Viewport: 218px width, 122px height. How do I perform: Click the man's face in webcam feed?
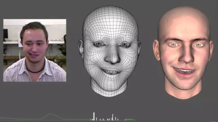point(34,46)
